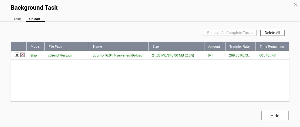Close the Background Task dialog

click(x=295, y=5)
